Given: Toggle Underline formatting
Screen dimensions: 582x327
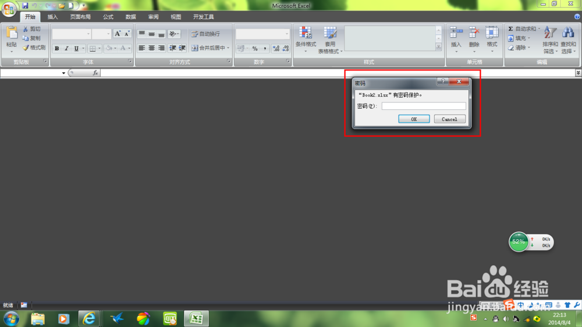Looking at the screenshot, I should 76,48.
